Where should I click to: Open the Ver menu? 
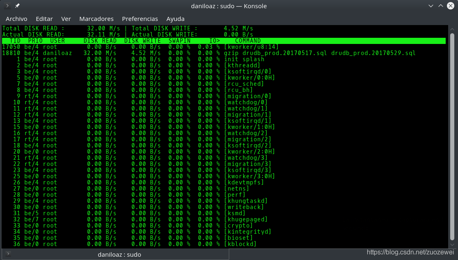click(66, 19)
